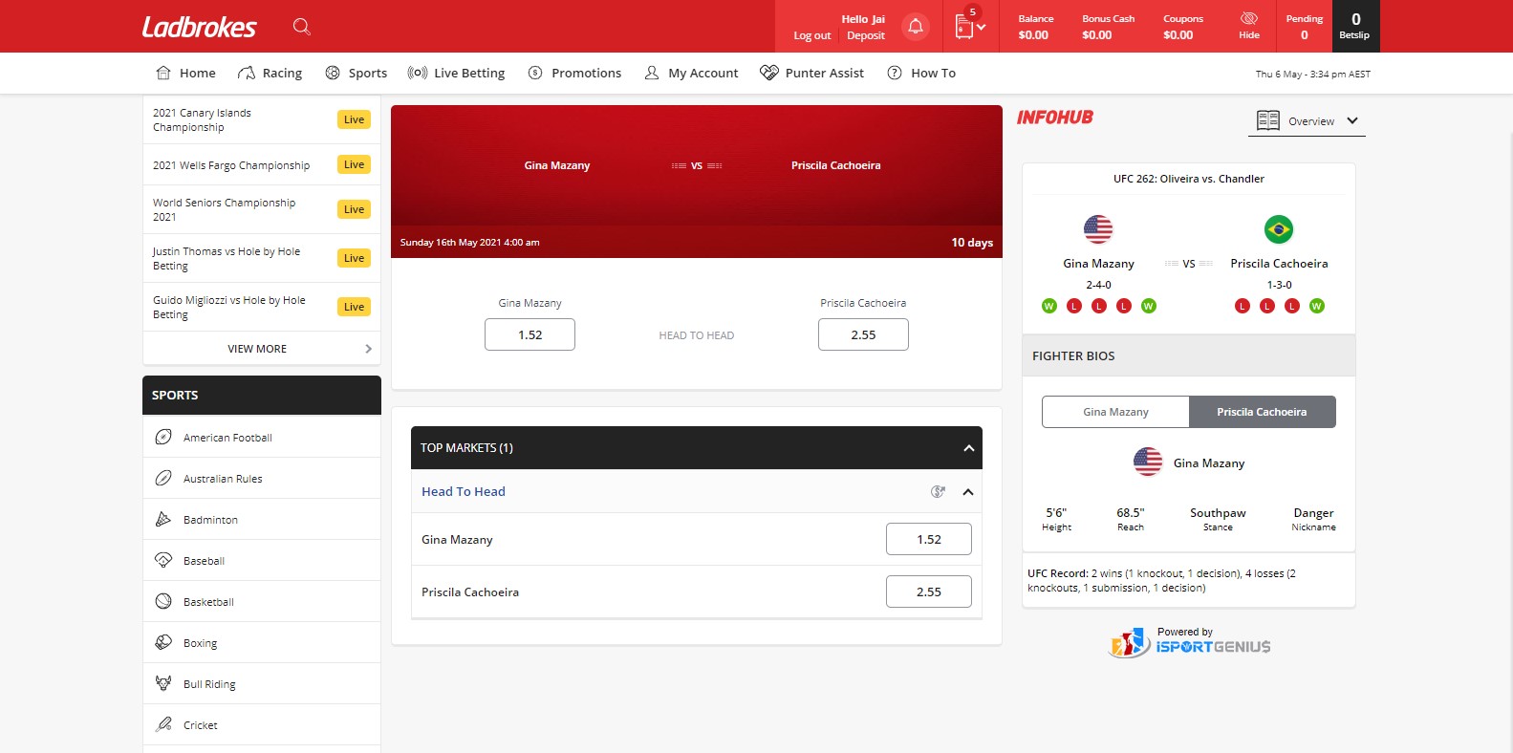Add Gina Mazany 1.52 from market list

pos(929,539)
